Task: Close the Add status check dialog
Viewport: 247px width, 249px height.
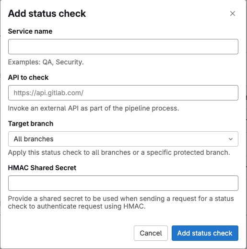Action: click(233, 13)
